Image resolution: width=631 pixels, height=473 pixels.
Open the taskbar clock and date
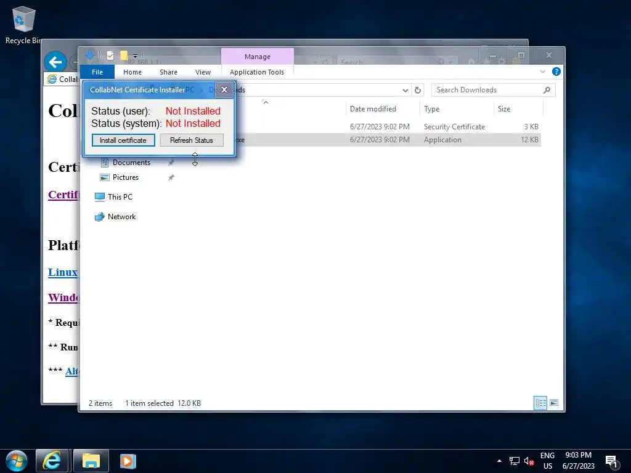pyautogui.click(x=578, y=461)
